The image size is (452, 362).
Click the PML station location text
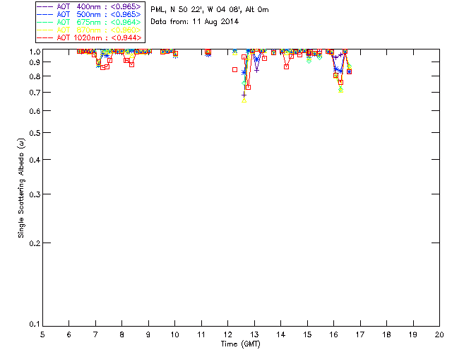point(210,10)
